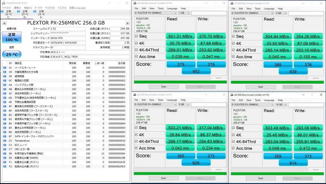Click the status orb for B7 SATA インターフェースダウンシフト
Image resolution: width=326 pixels, height=184 pixels.
(5, 136)
